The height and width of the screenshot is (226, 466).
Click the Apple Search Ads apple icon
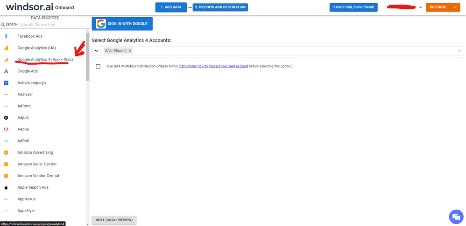pos(6,187)
